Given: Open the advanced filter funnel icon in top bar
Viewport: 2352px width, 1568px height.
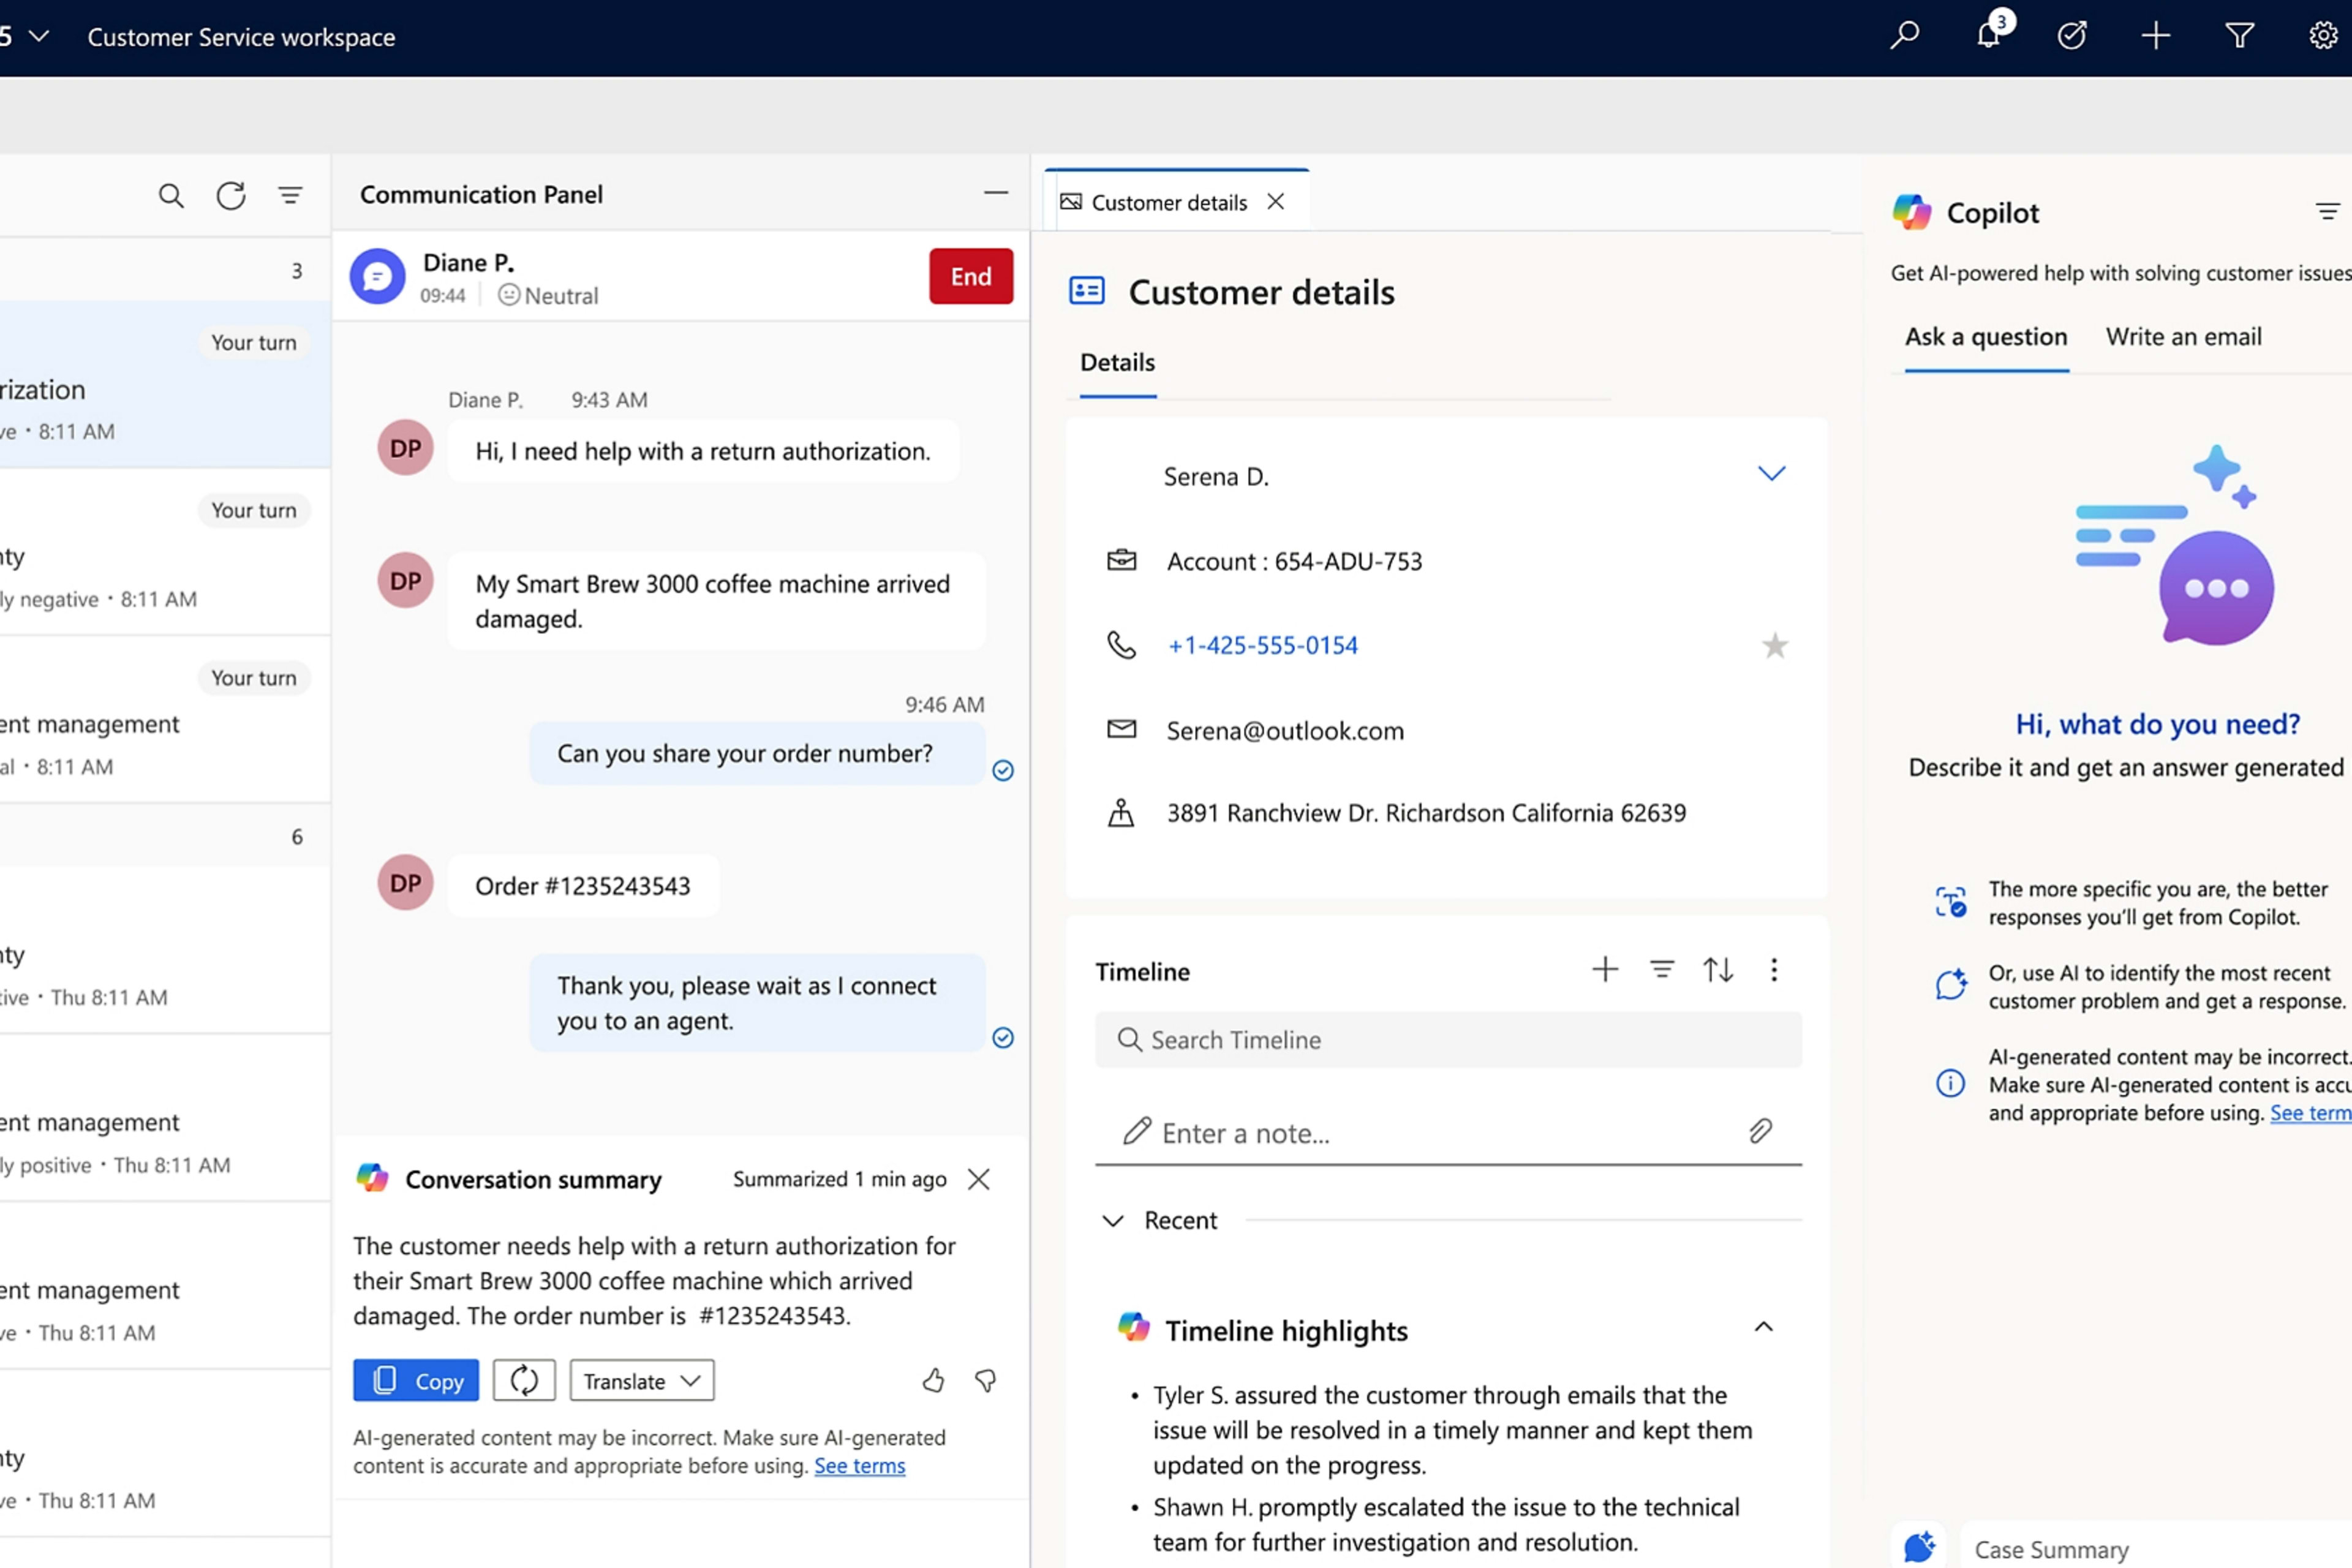Looking at the screenshot, I should 2240,36.
